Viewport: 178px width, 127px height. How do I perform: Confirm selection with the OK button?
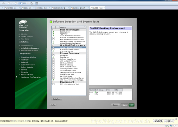tap(131, 105)
